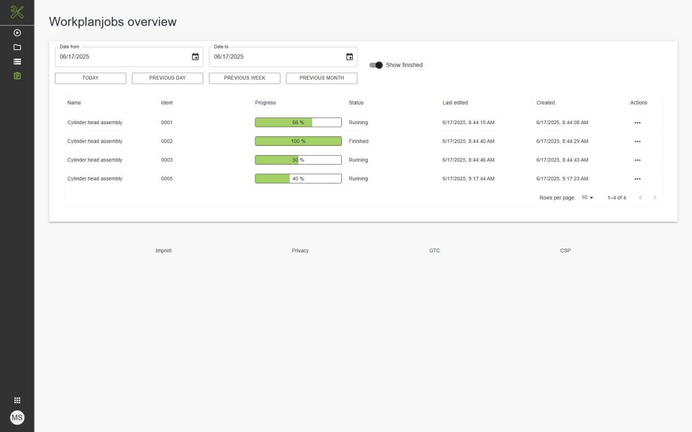
Task: Open the apps grid launcher icon
Action: (x=17, y=400)
